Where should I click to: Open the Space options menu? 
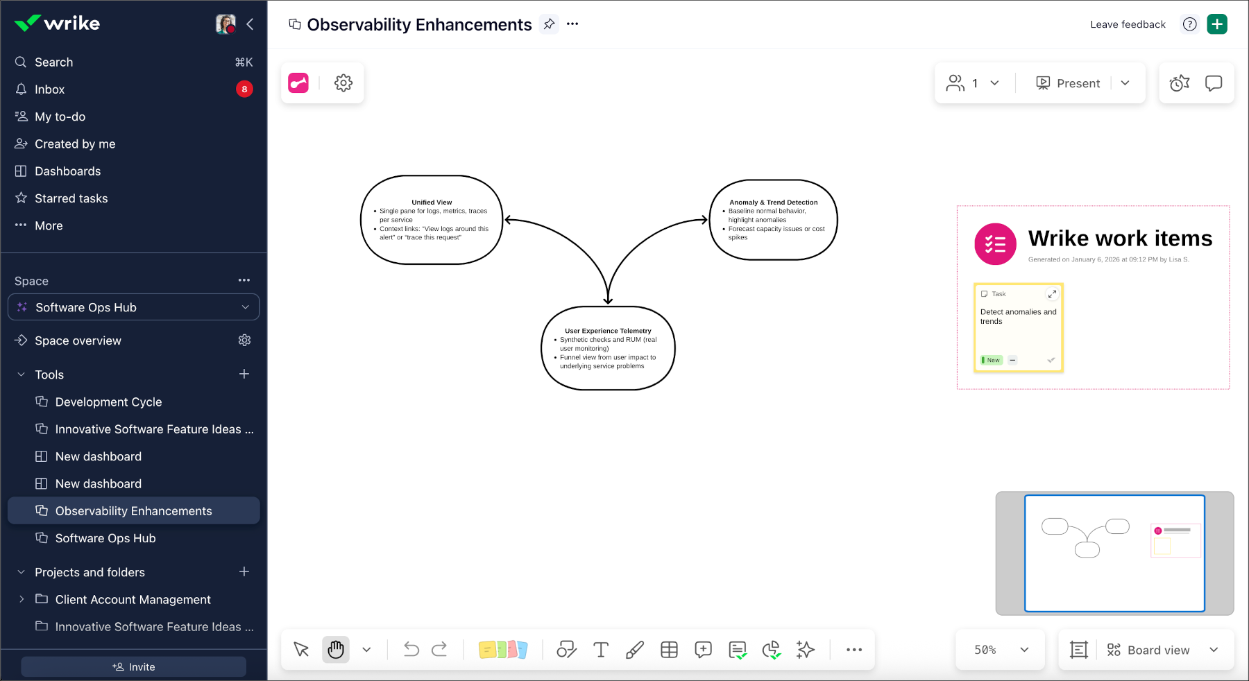pos(244,280)
